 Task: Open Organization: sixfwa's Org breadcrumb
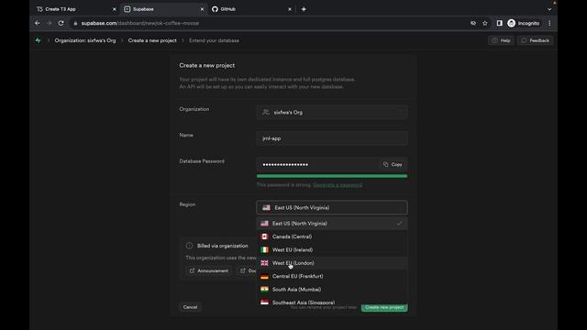tap(85, 40)
